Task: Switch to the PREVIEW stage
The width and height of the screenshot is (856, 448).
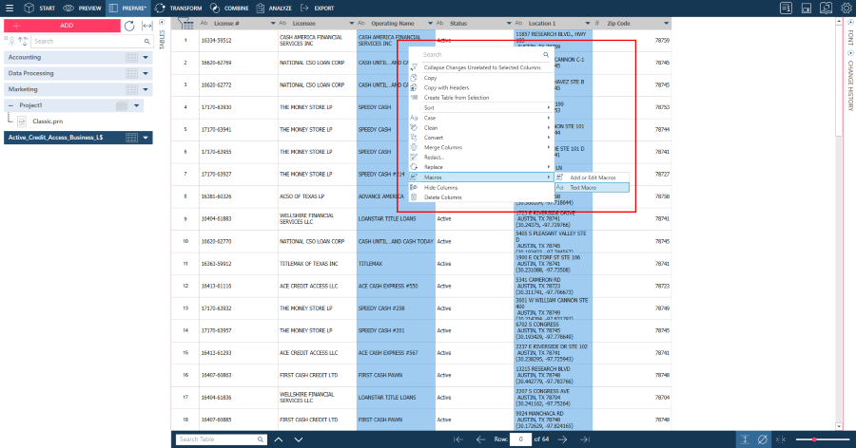Action: pos(82,9)
